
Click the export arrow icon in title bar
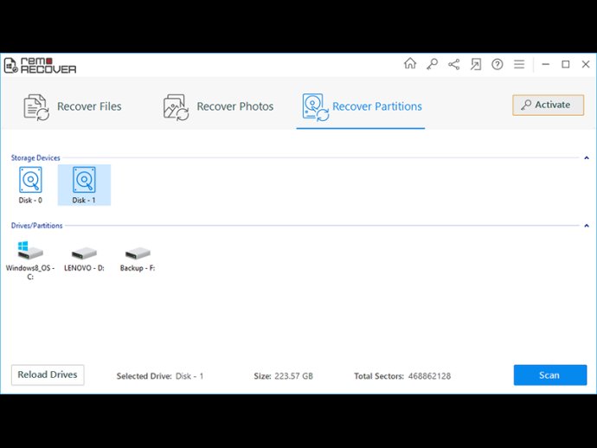pos(476,64)
